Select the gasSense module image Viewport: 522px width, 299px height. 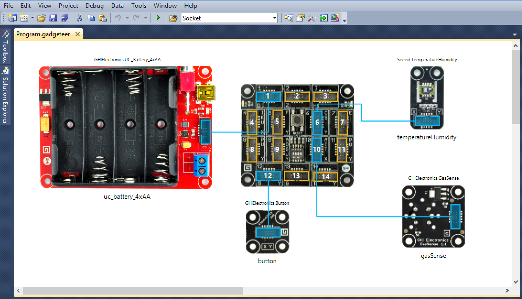tap(433, 216)
